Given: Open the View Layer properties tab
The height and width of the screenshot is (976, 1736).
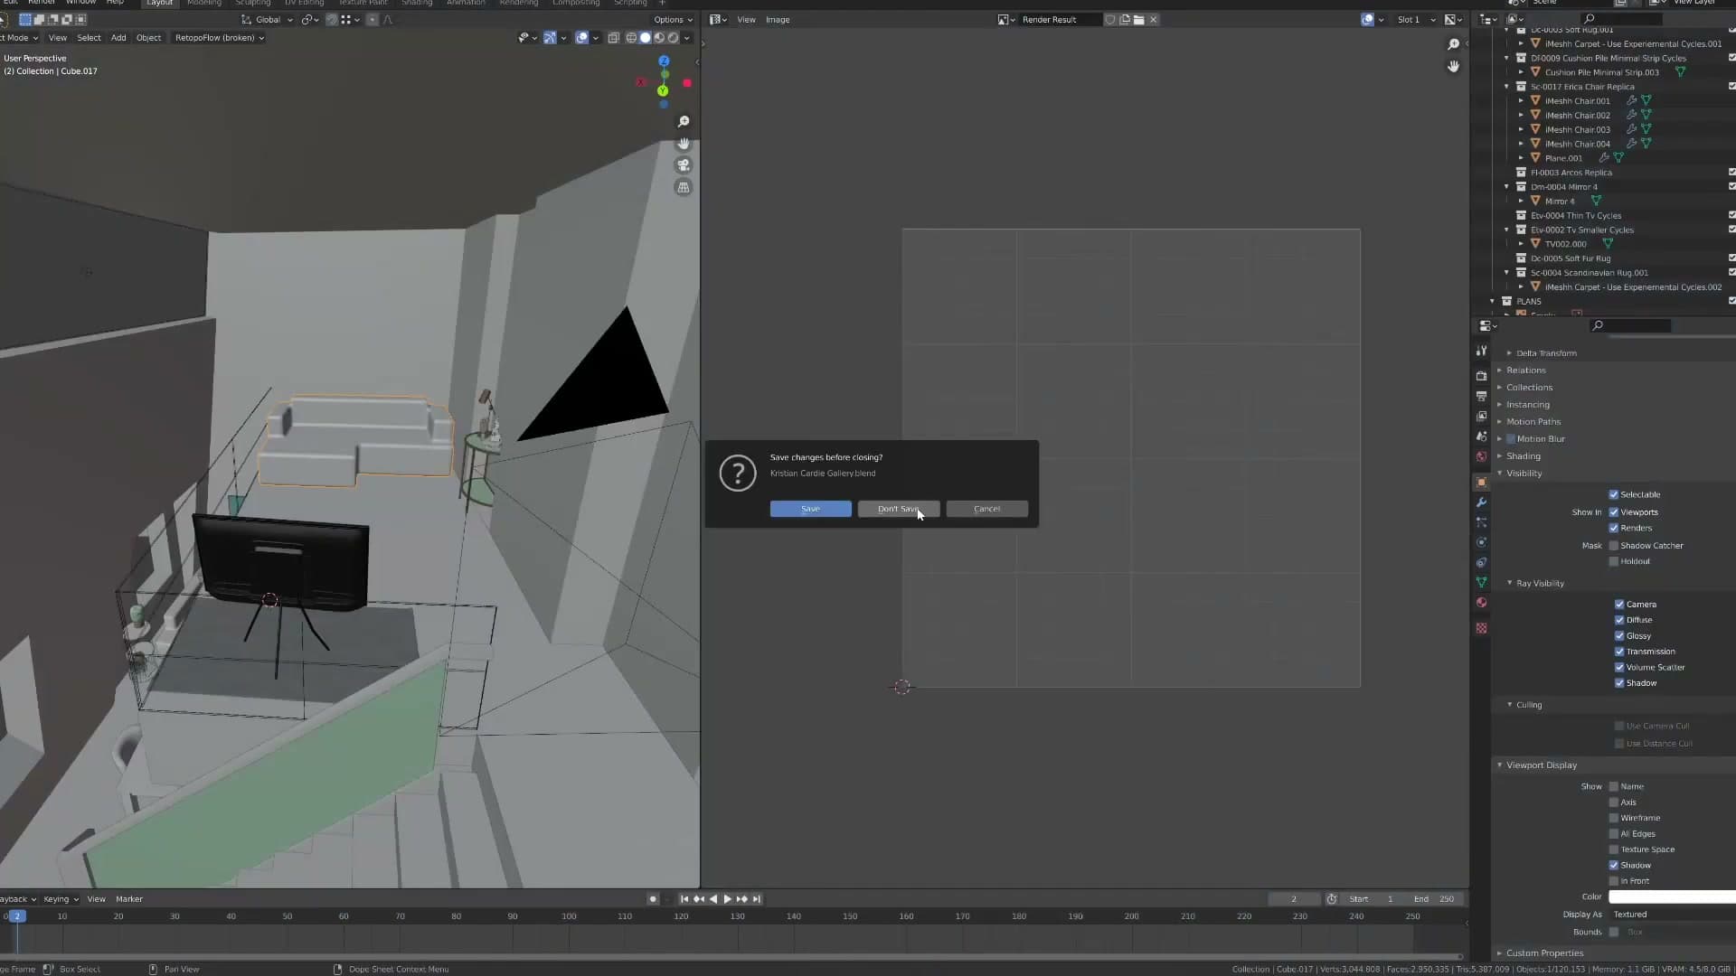Looking at the screenshot, I should 1481,416.
